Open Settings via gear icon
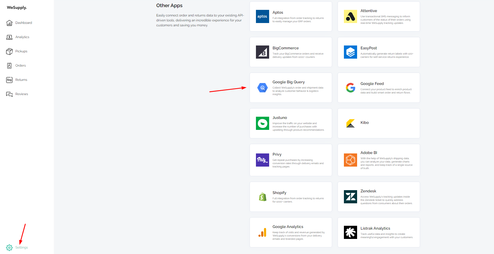 coord(9,247)
